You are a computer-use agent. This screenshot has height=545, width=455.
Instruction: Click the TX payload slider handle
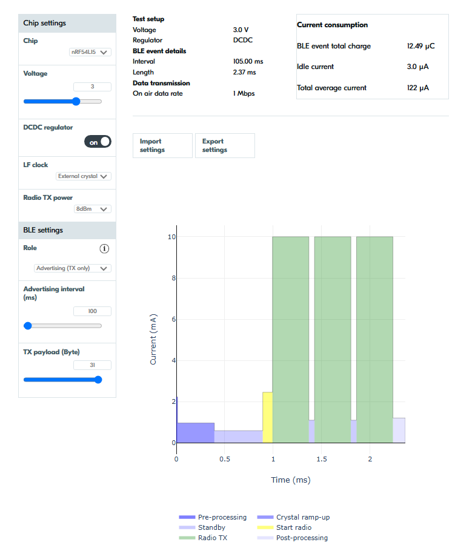tap(98, 380)
